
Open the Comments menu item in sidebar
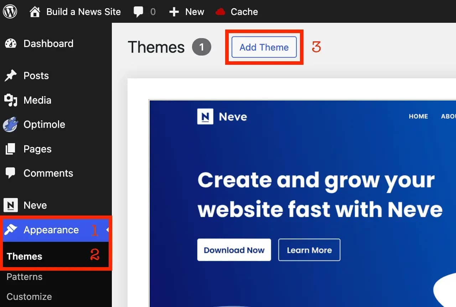point(48,173)
